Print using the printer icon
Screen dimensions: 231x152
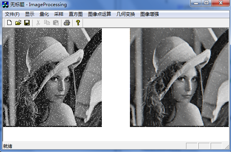(x=67, y=23)
